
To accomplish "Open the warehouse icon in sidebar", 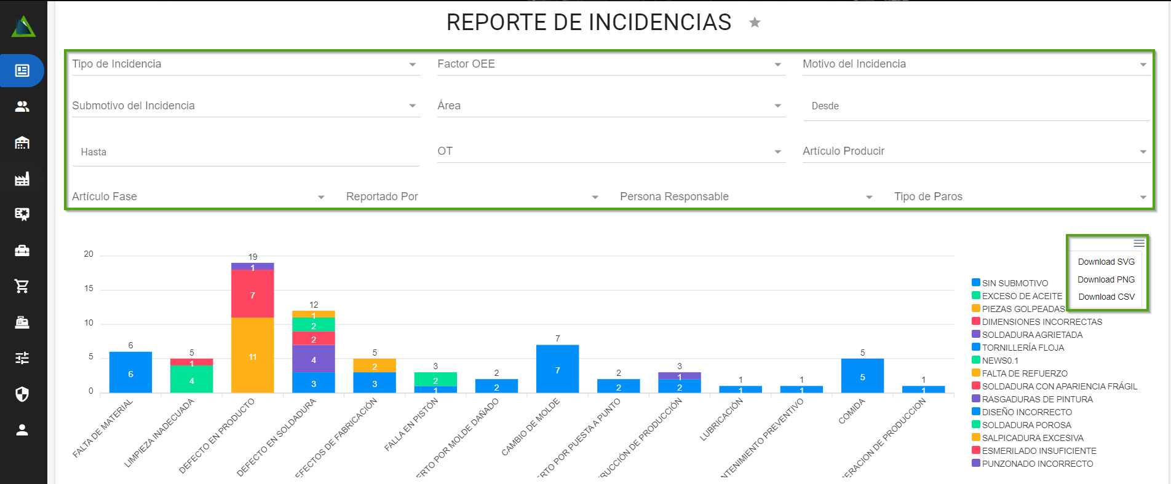I will pos(22,143).
